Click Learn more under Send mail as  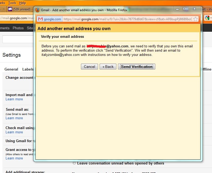click(x=14, y=118)
